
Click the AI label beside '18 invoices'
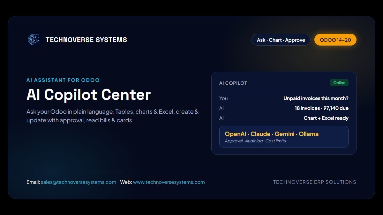pyautogui.click(x=222, y=108)
